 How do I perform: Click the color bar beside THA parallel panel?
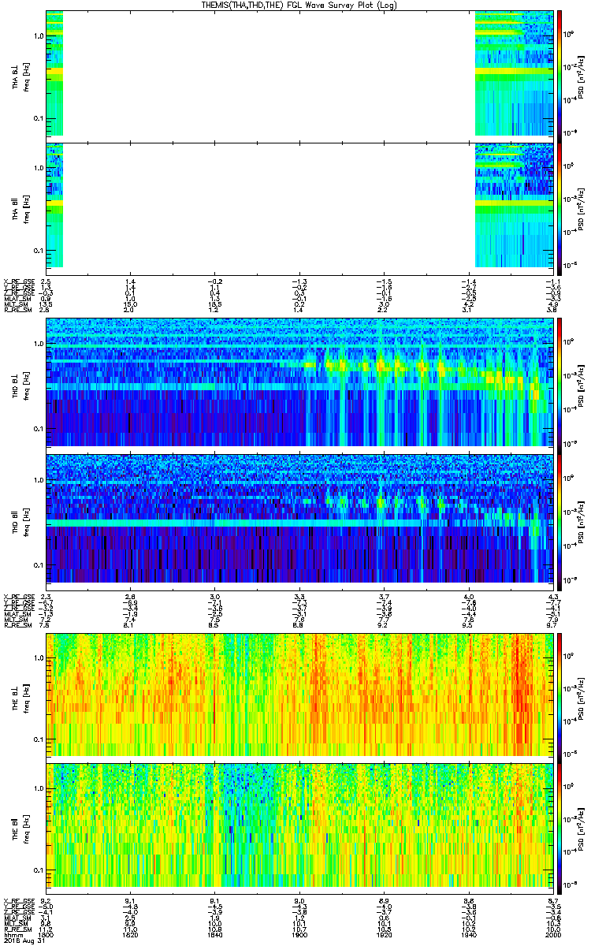pyautogui.click(x=559, y=206)
